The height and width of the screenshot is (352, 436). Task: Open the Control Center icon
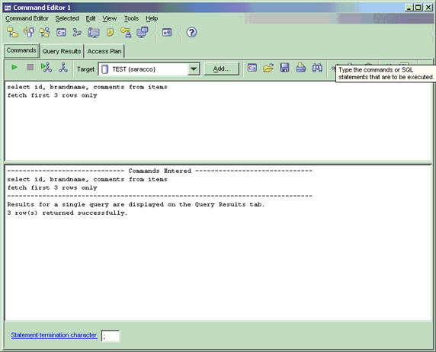point(12,33)
